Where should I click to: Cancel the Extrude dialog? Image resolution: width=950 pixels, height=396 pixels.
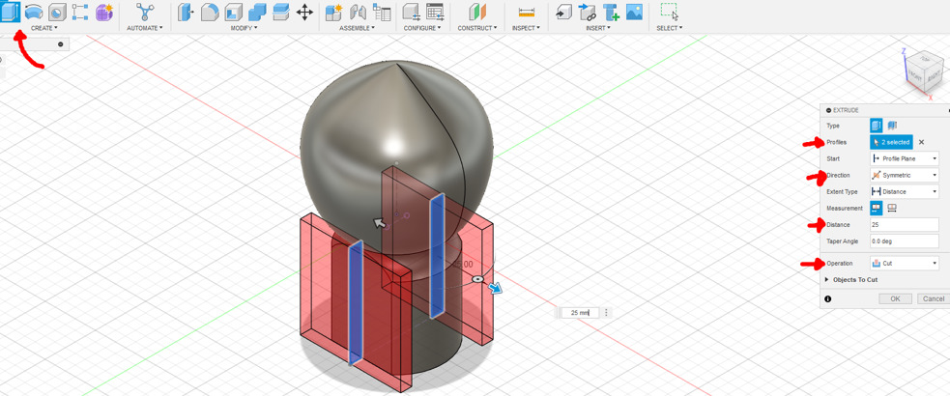(934, 298)
